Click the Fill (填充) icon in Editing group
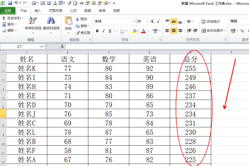The width and height of the screenshot is (249, 166). point(4,24)
